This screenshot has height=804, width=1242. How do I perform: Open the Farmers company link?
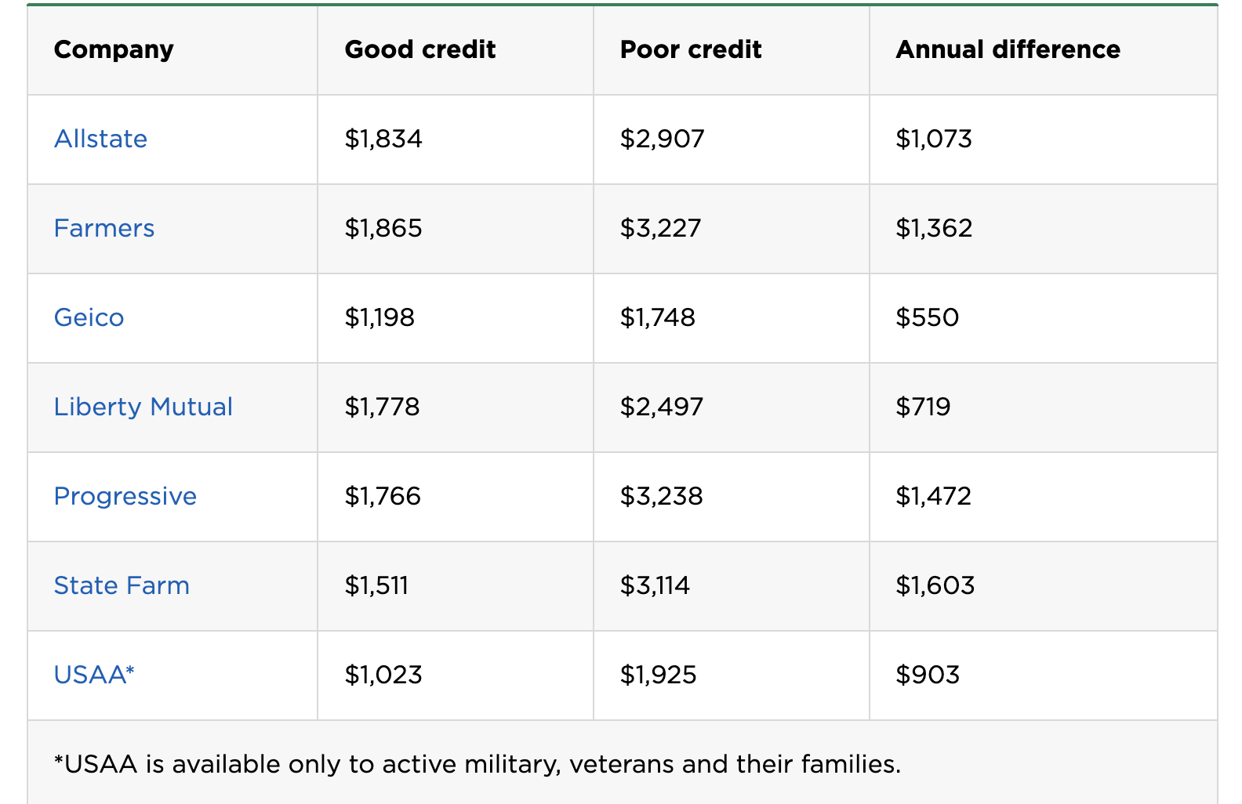coord(104,228)
